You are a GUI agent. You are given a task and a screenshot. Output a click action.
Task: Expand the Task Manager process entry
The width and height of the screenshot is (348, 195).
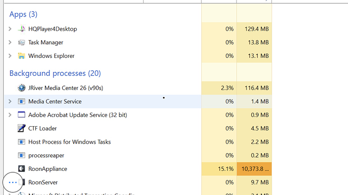tap(10, 42)
